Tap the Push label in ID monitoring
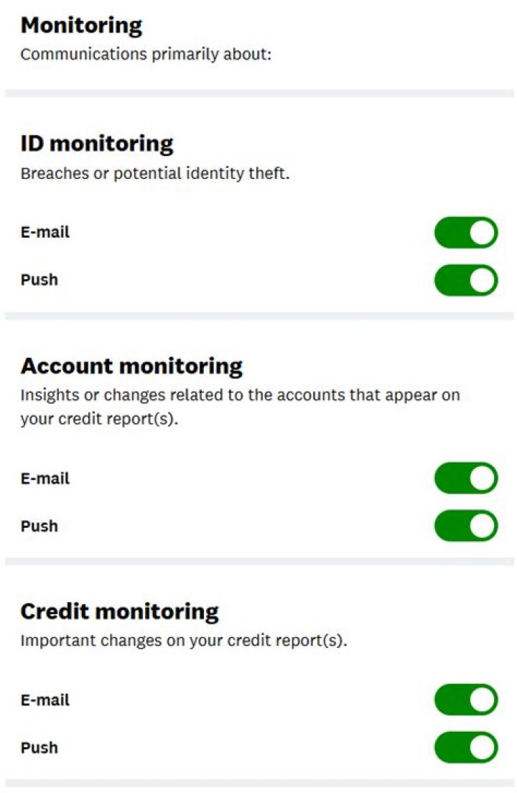 coord(39,280)
